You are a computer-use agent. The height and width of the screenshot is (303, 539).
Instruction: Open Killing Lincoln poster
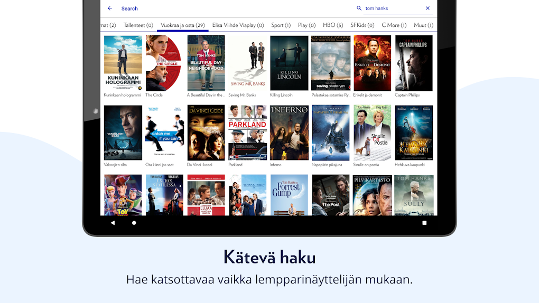pyautogui.click(x=289, y=63)
